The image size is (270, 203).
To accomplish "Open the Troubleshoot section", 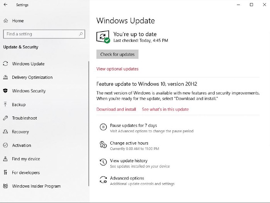I will coord(24,118).
